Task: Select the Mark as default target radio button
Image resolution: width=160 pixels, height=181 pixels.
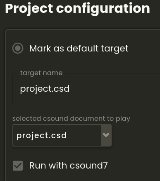Action: (x=18, y=48)
